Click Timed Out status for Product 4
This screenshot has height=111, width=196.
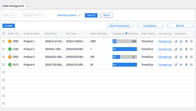(x=147, y=65)
